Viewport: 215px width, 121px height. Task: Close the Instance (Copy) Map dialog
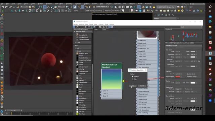pyautogui.click(x=145, y=70)
